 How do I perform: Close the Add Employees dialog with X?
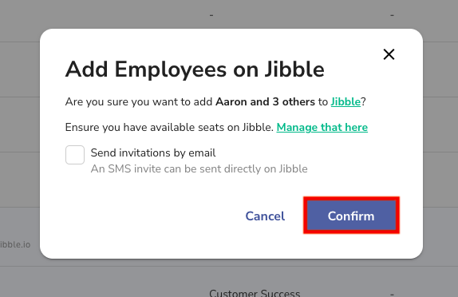pos(389,54)
